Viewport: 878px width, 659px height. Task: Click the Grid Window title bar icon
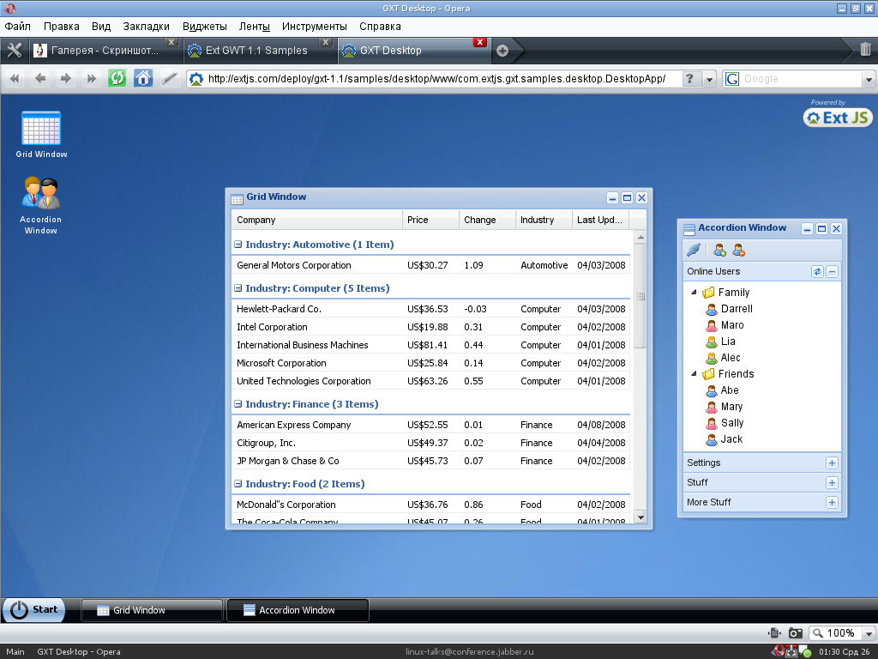(237, 198)
